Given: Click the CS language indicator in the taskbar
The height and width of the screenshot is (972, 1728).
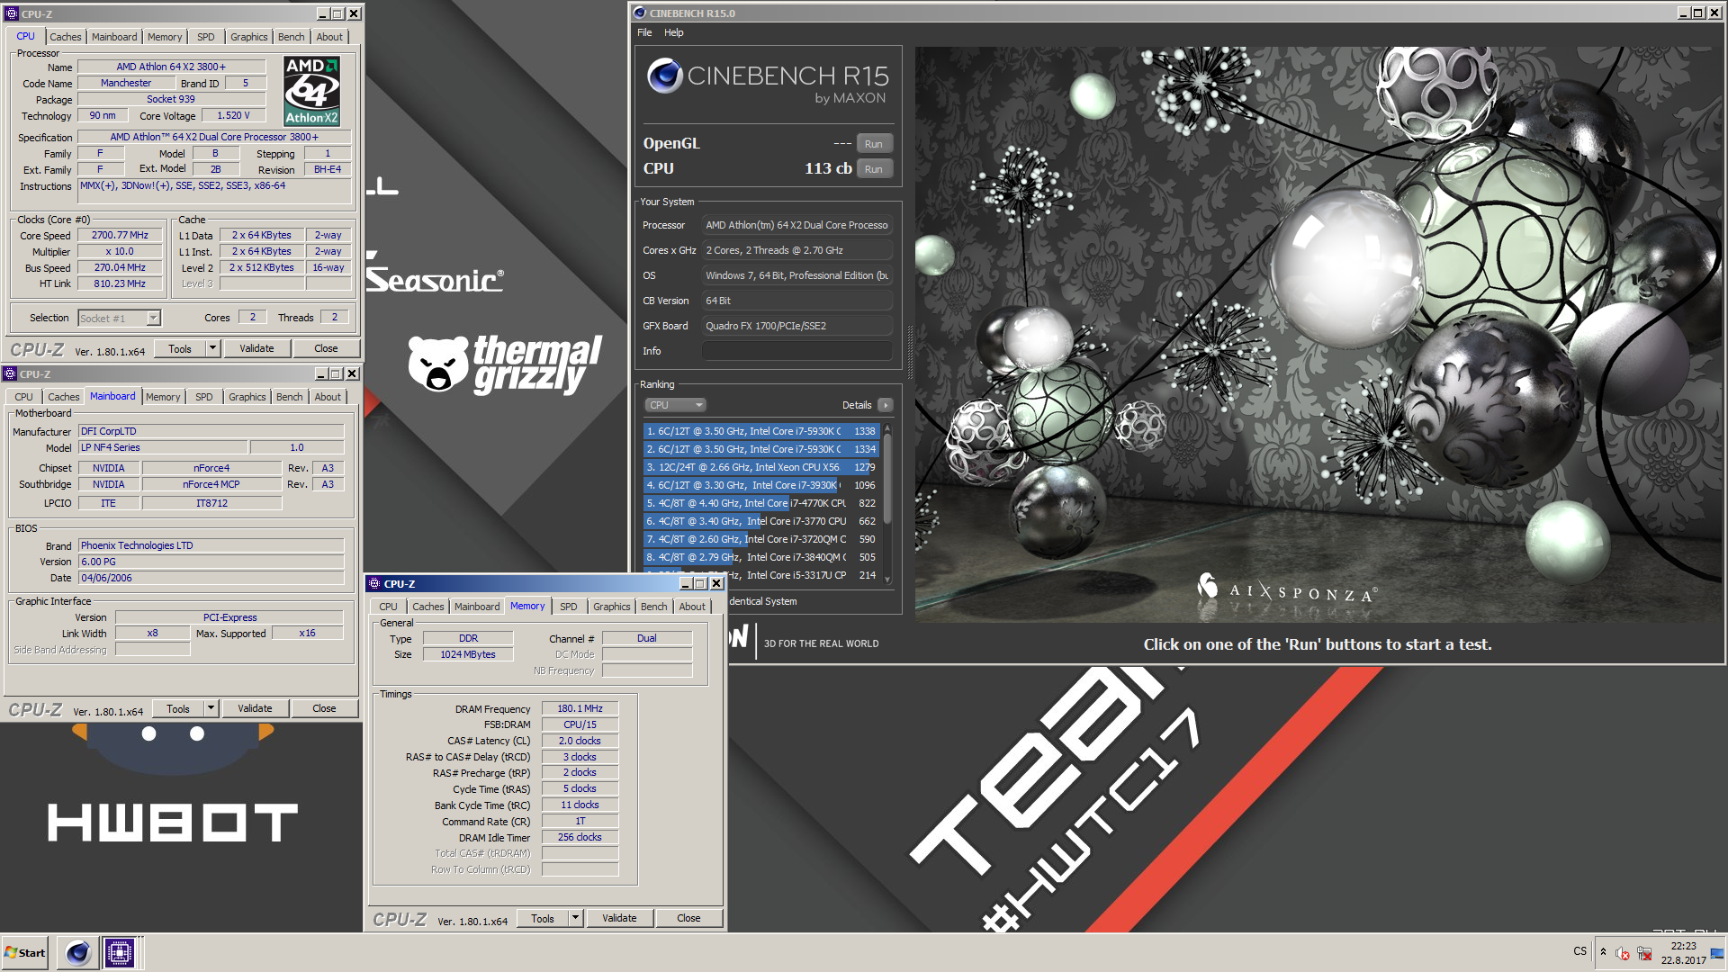Looking at the screenshot, I should tap(1580, 951).
